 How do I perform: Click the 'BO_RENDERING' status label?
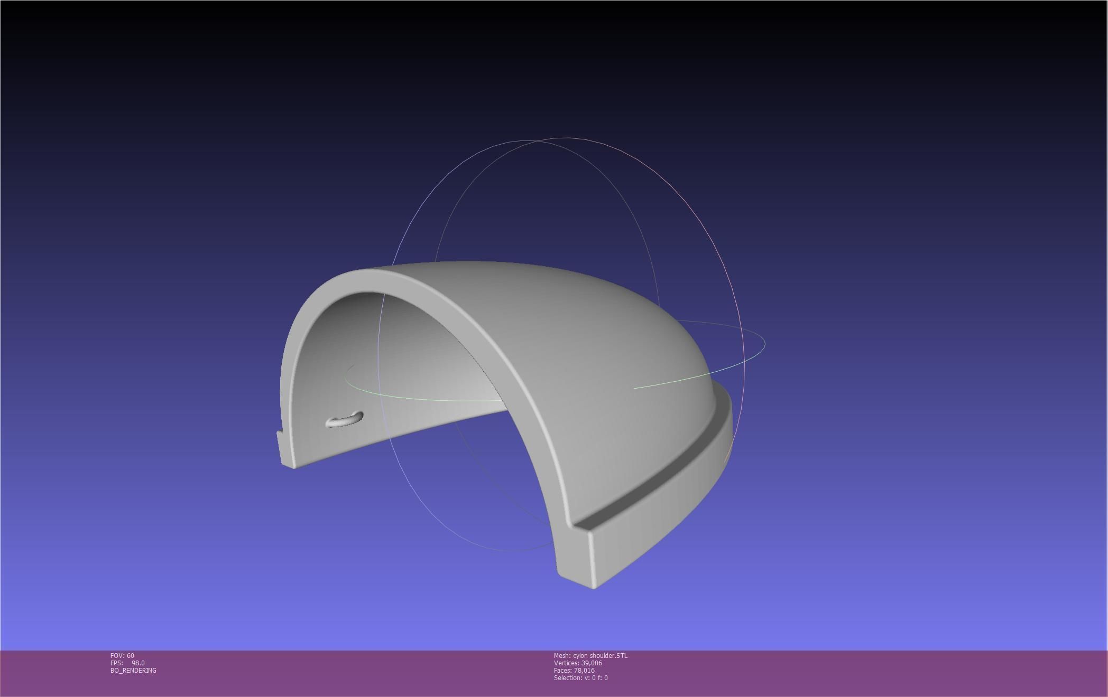click(133, 671)
